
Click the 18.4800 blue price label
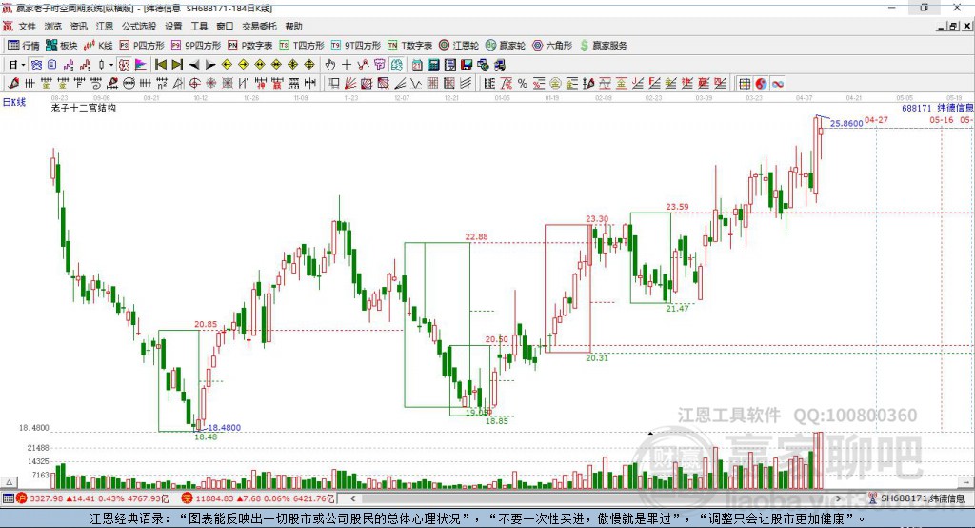click(224, 428)
